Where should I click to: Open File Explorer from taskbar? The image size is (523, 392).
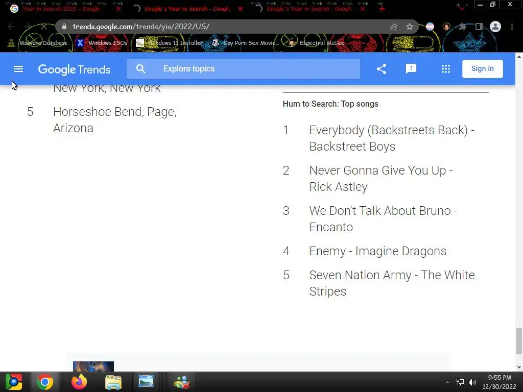pos(113,382)
